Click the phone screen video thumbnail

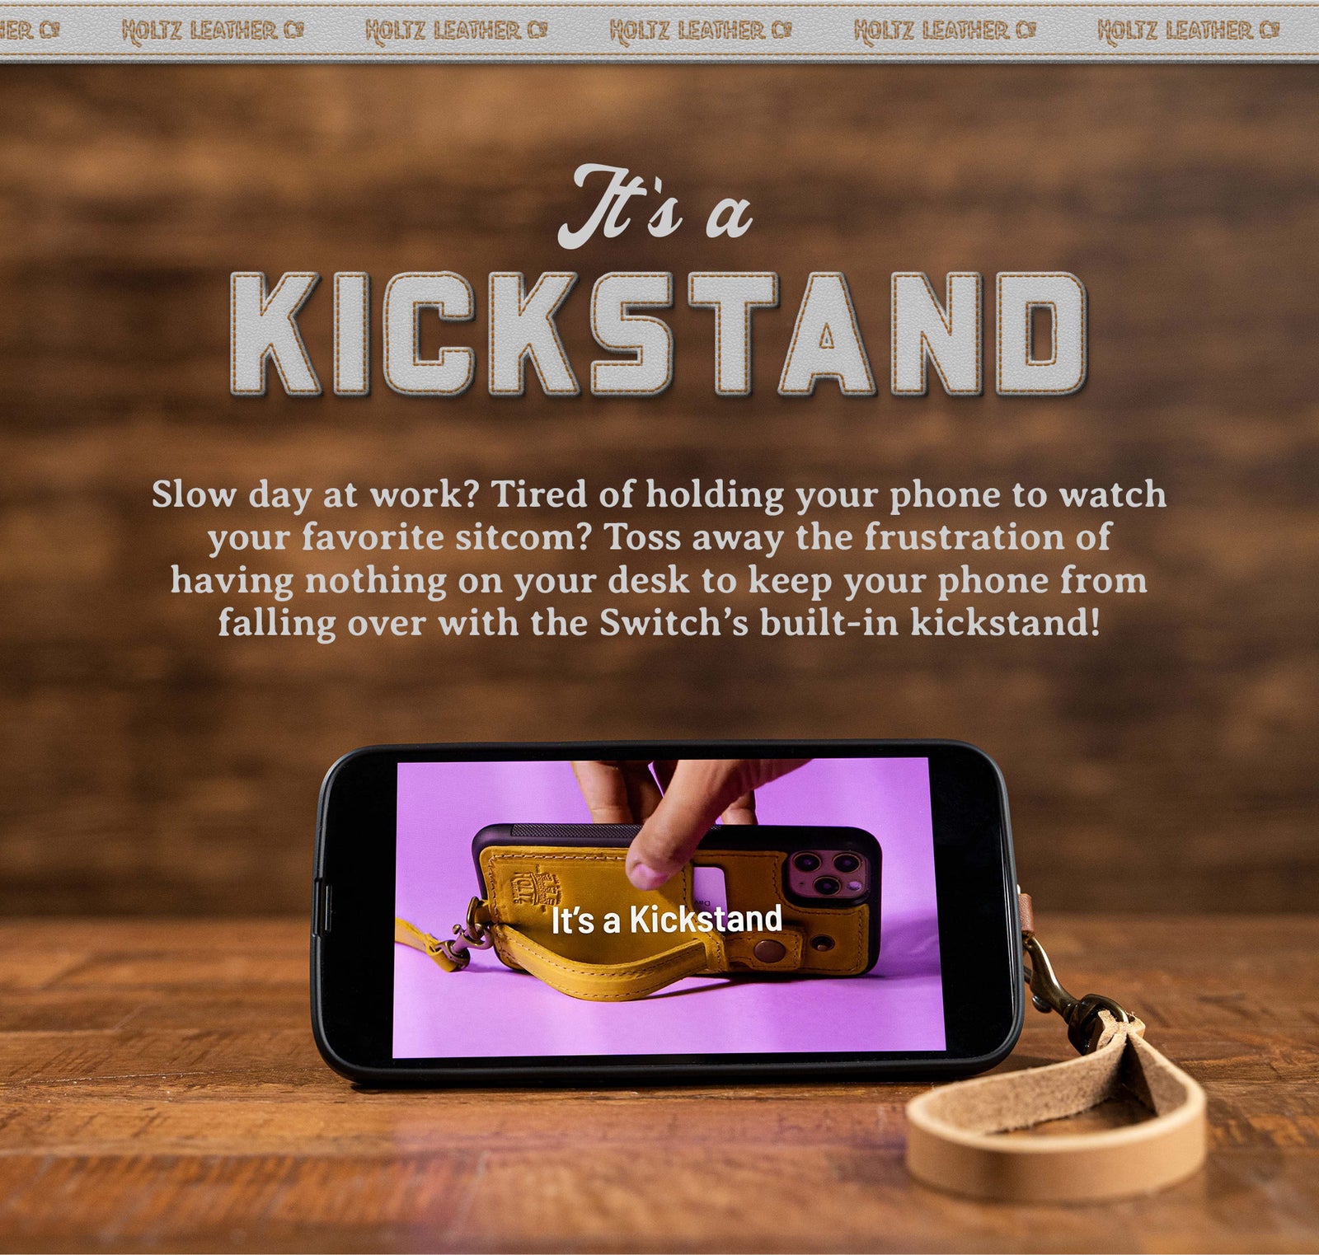pyautogui.click(x=668, y=907)
